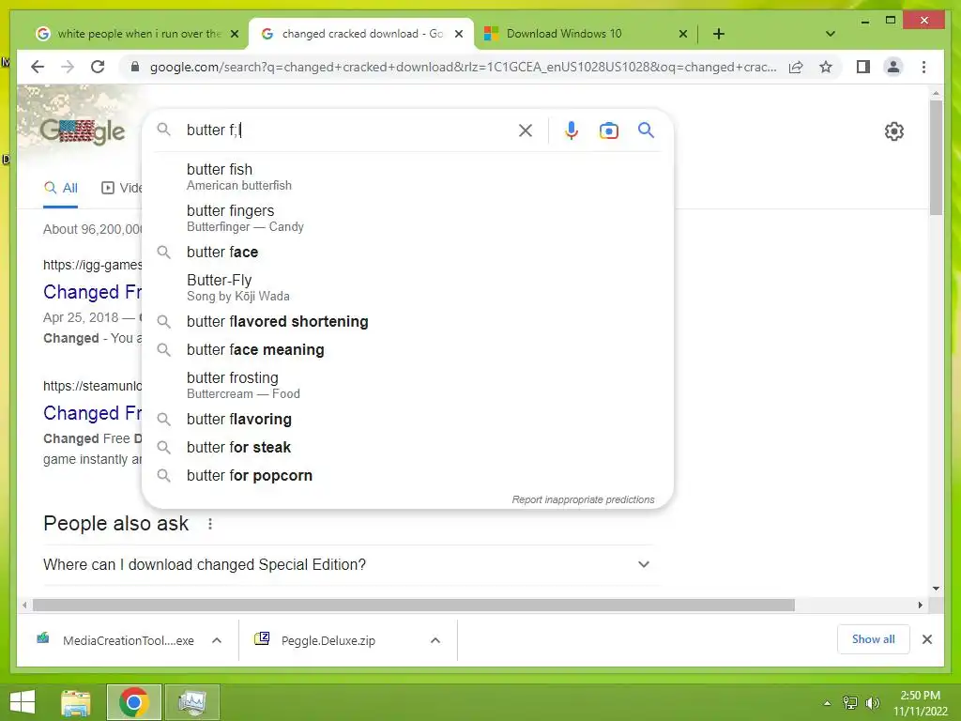The image size is (961, 721).
Task: Start voice search with microphone
Action: pyautogui.click(x=572, y=130)
